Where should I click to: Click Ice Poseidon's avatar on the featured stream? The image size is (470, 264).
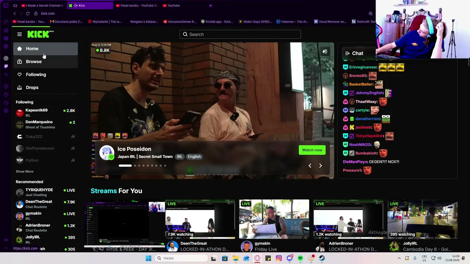[107, 153]
